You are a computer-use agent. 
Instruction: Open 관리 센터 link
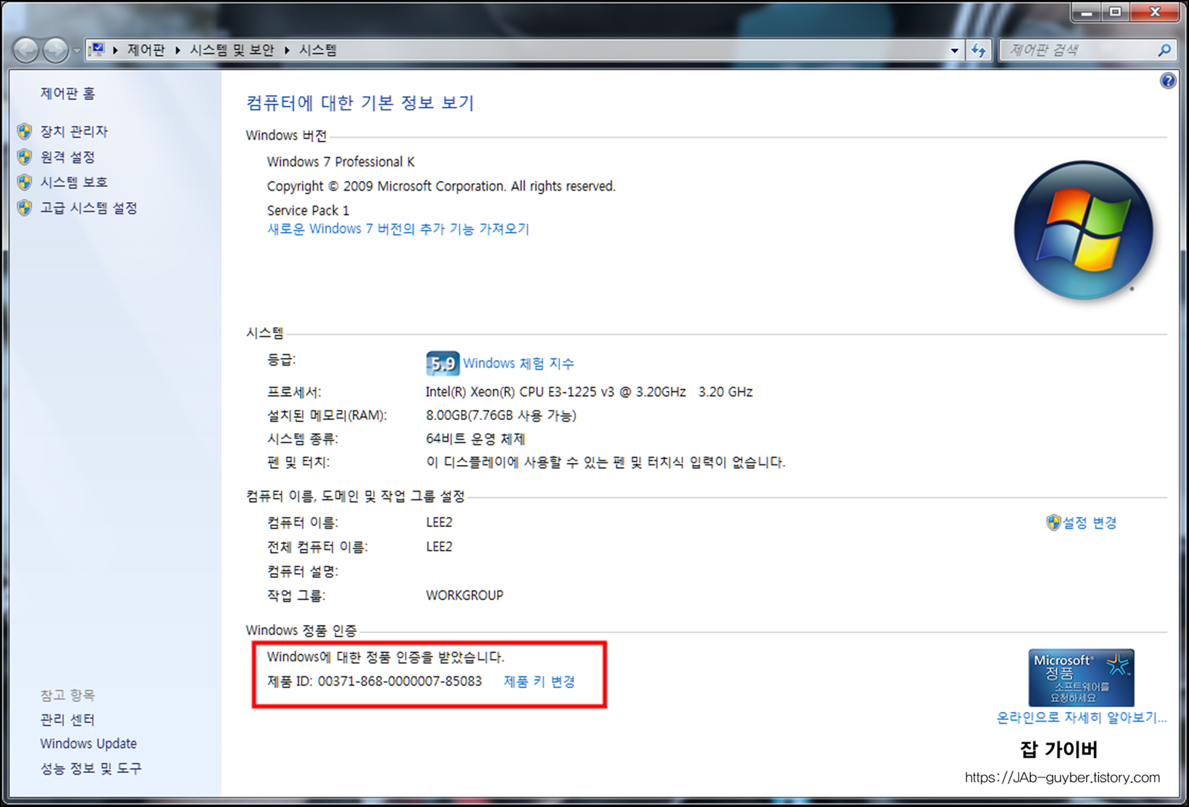(67, 720)
